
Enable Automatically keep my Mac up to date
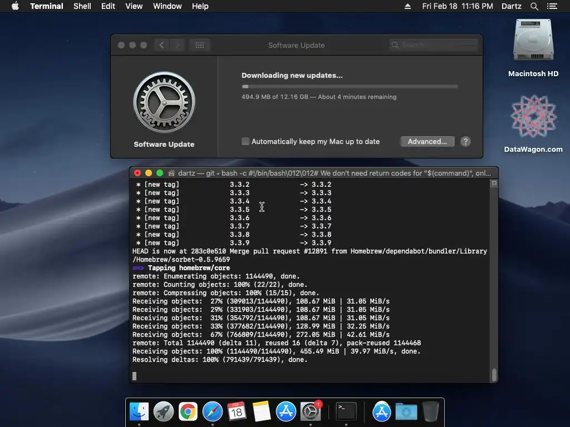tap(245, 141)
